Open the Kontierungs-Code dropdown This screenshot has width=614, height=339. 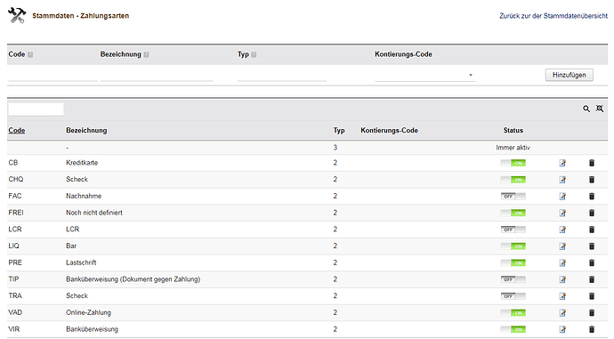(424, 75)
